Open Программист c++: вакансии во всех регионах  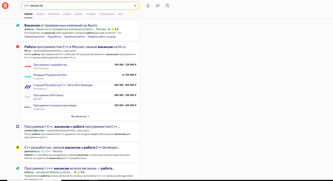pyautogui.click(x=69, y=168)
